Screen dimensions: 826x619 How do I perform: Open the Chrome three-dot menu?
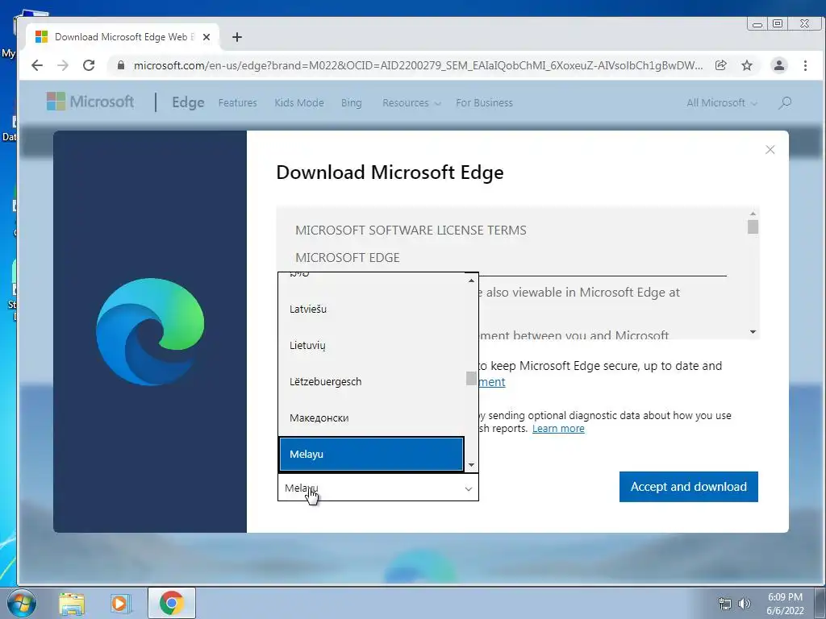[x=805, y=65]
